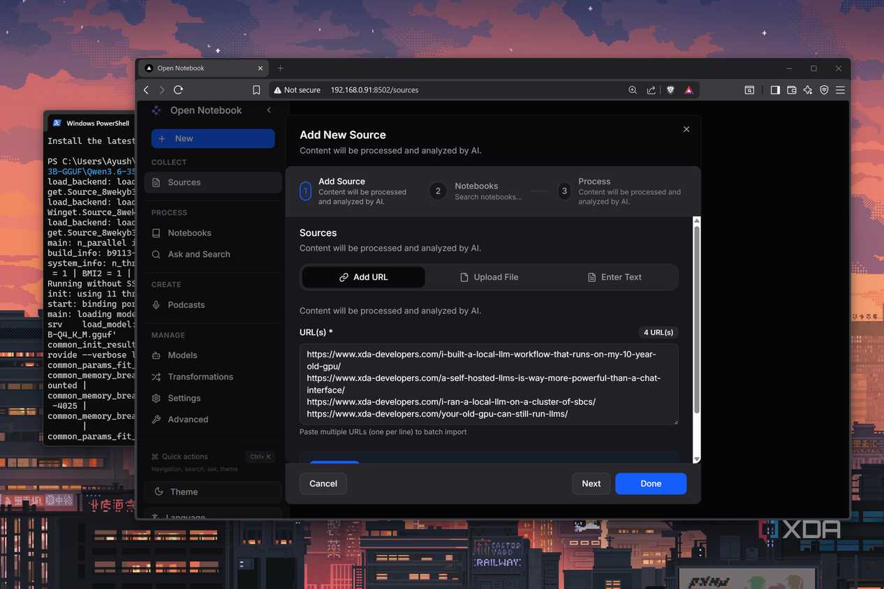Open a new browser tab with plus
Viewport: 884px width, 589px height.
pos(281,68)
